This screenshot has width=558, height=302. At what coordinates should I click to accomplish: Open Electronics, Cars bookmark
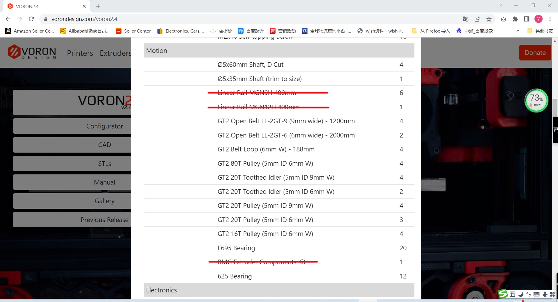(x=180, y=31)
